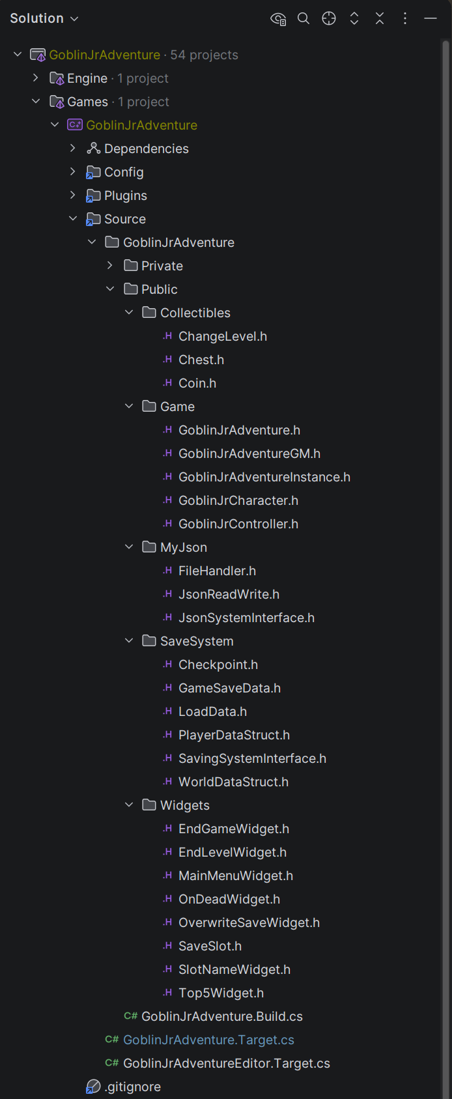Screen dimensions: 452x1099
Task: Collapse the Games folder
Action: 36,101
